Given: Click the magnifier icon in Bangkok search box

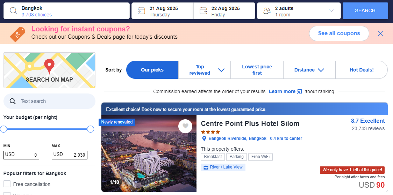Looking at the screenshot, I should [x=13, y=11].
